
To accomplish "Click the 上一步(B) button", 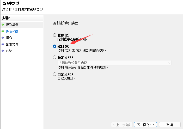I will pyautogui.click(x=122, y=125).
